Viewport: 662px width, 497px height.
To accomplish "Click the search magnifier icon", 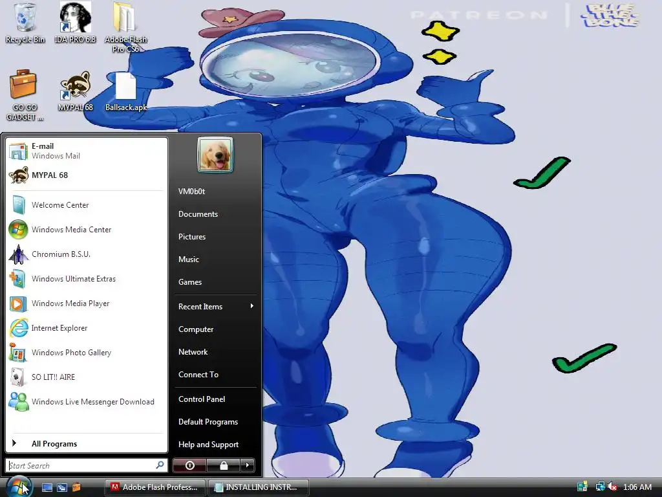I will [x=160, y=465].
